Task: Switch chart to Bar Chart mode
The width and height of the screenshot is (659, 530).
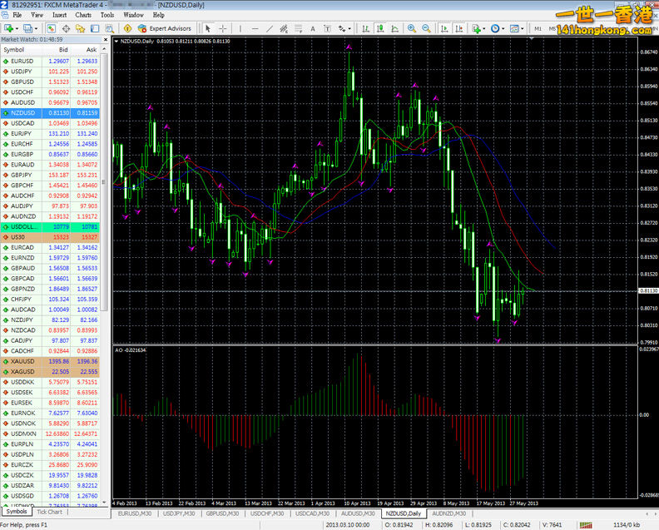Action: [x=365, y=28]
